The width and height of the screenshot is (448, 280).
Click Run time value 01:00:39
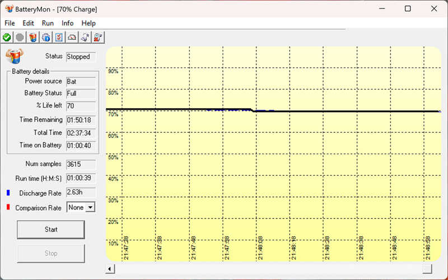point(81,178)
